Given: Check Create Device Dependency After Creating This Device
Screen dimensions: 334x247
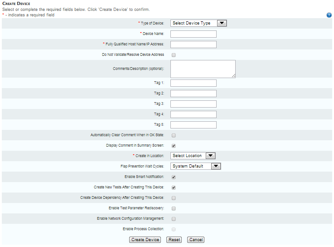Looking at the screenshot, I should pyautogui.click(x=174, y=198).
